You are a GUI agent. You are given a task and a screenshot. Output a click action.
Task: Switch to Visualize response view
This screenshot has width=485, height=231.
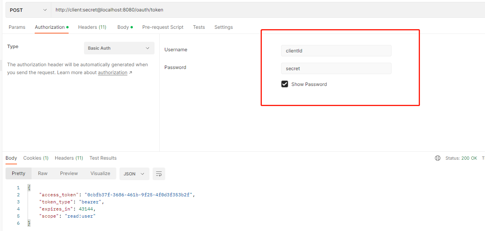pyautogui.click(x=101, y=173)
